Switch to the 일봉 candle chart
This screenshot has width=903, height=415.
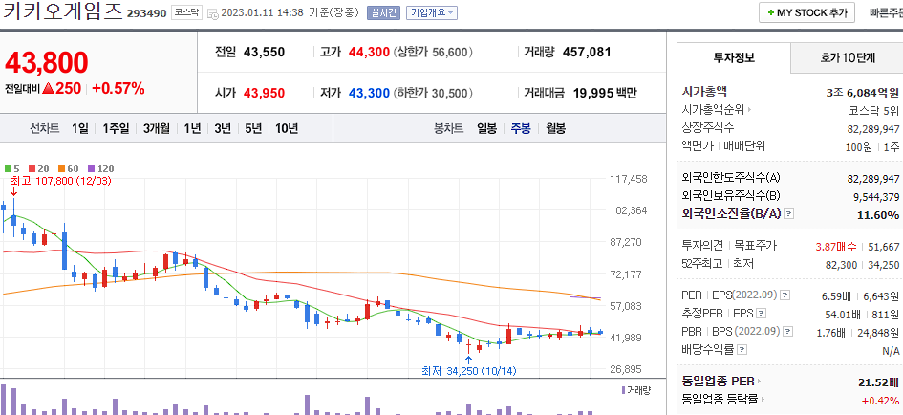486,128
